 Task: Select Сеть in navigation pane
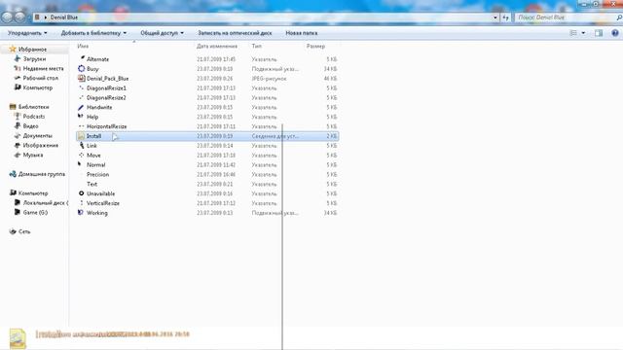point(23,231)
